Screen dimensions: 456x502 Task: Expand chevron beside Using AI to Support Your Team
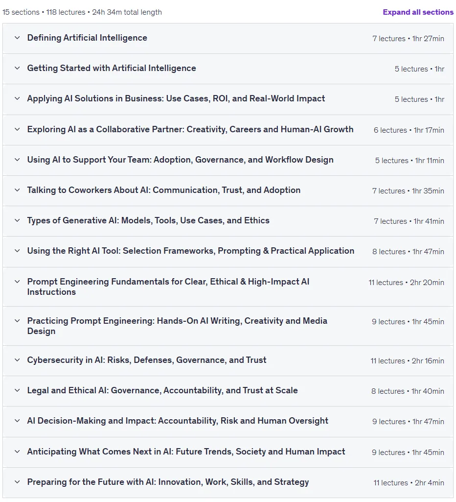[x=17, y=160]
